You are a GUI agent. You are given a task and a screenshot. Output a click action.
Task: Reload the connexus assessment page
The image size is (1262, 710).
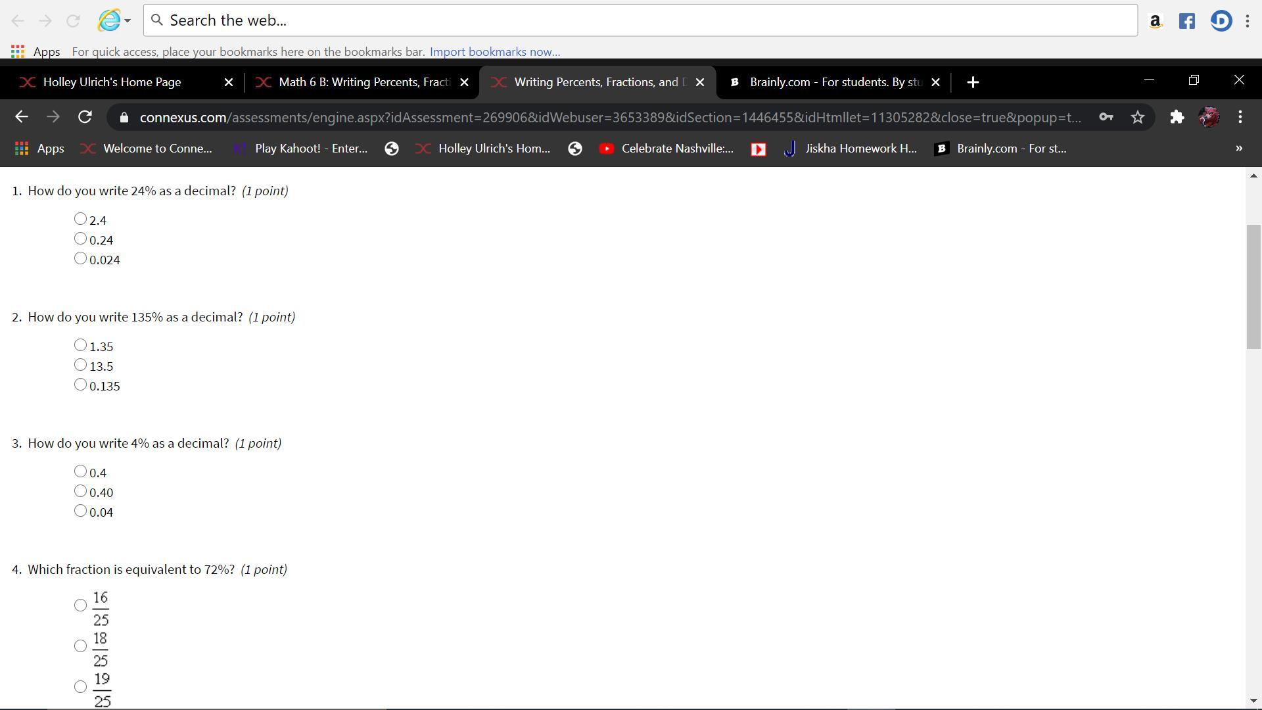click(85, 117)
